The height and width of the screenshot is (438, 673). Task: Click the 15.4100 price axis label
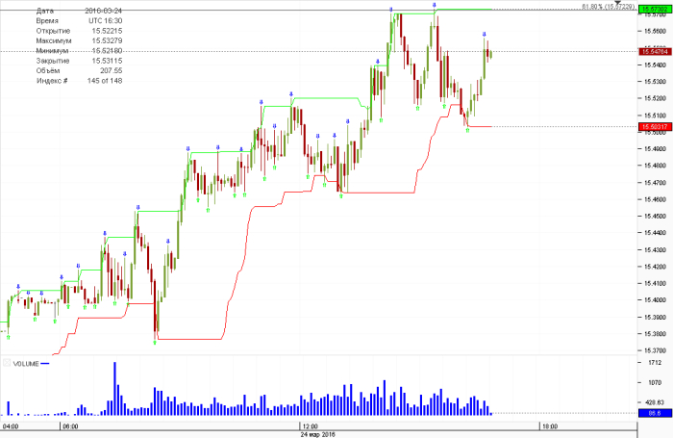click(x=655, y=283)
